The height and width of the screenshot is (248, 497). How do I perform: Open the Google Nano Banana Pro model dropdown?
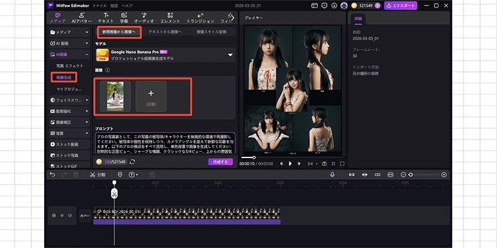(x=165, y=55)
